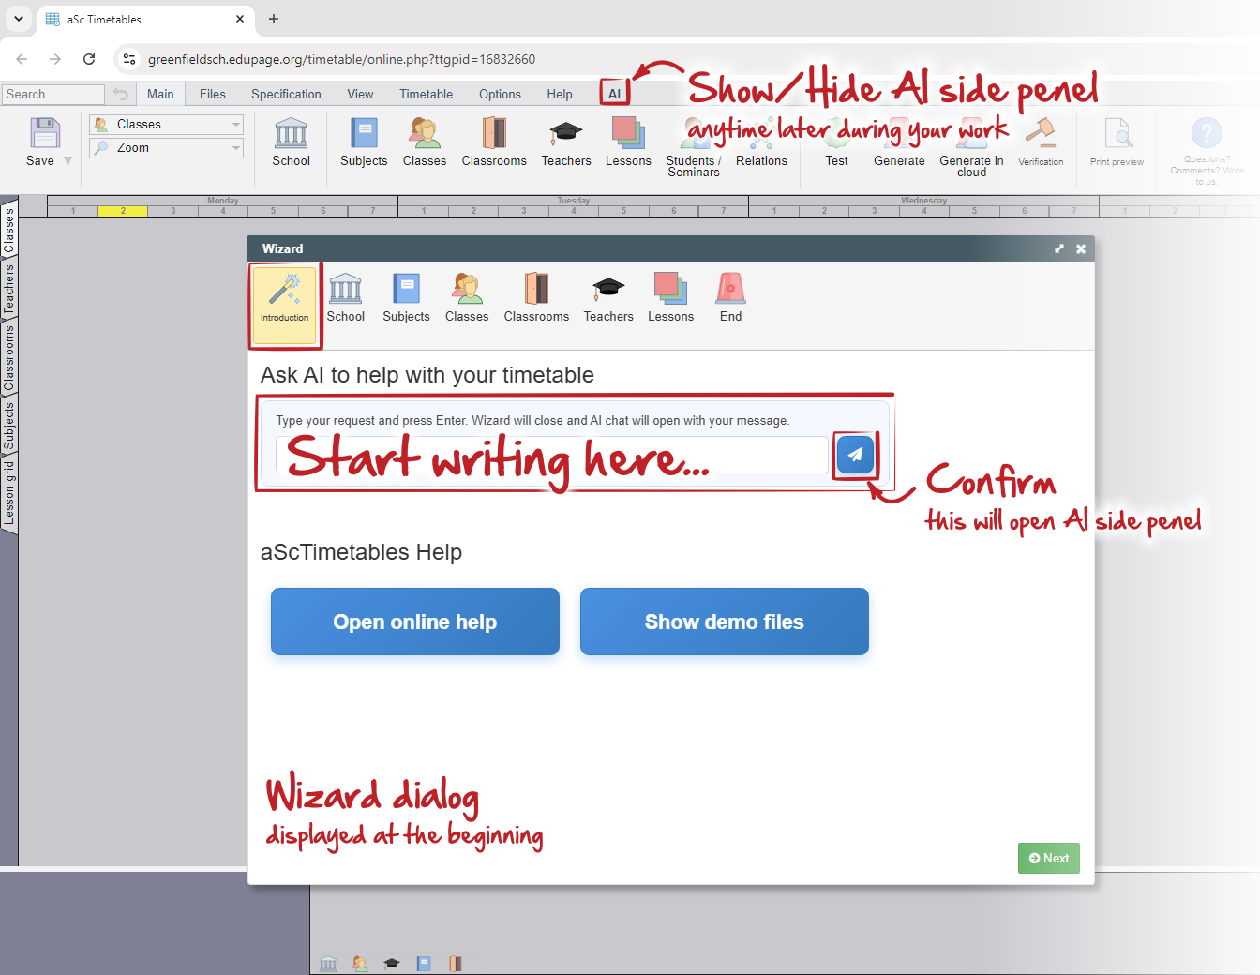This screenshot has width=1260, height=975.
Task: Open Students / Seminars in the ribbon
Action: 694,147
